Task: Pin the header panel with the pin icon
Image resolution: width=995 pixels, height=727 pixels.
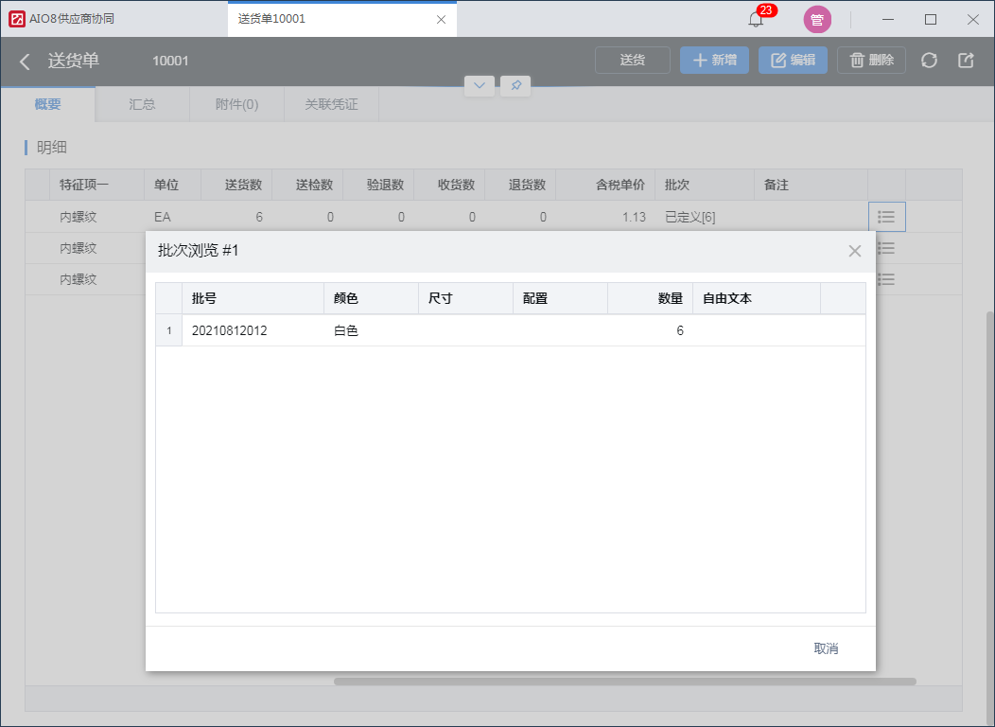Action: click(515, 86)
